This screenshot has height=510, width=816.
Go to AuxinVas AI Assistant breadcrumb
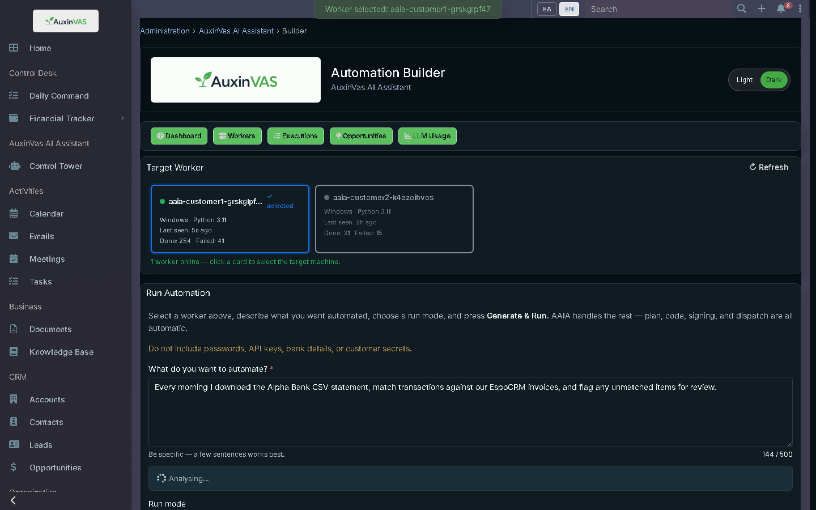click(x=236, y=31)
